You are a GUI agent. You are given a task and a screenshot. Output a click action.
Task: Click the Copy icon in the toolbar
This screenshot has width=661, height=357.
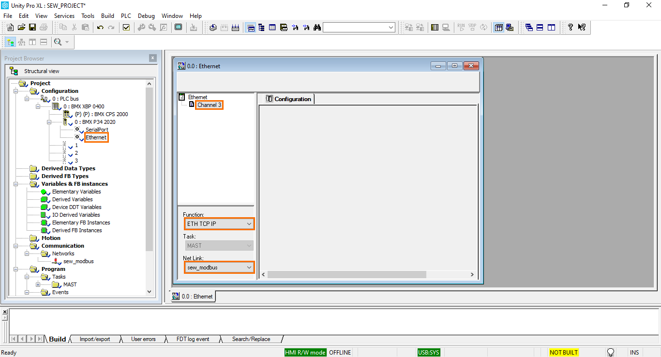[63, 28]
